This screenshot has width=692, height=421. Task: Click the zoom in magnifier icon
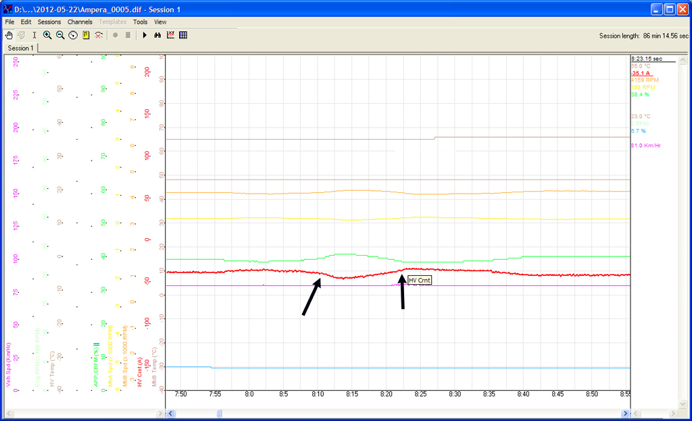(x=47, y=35)
